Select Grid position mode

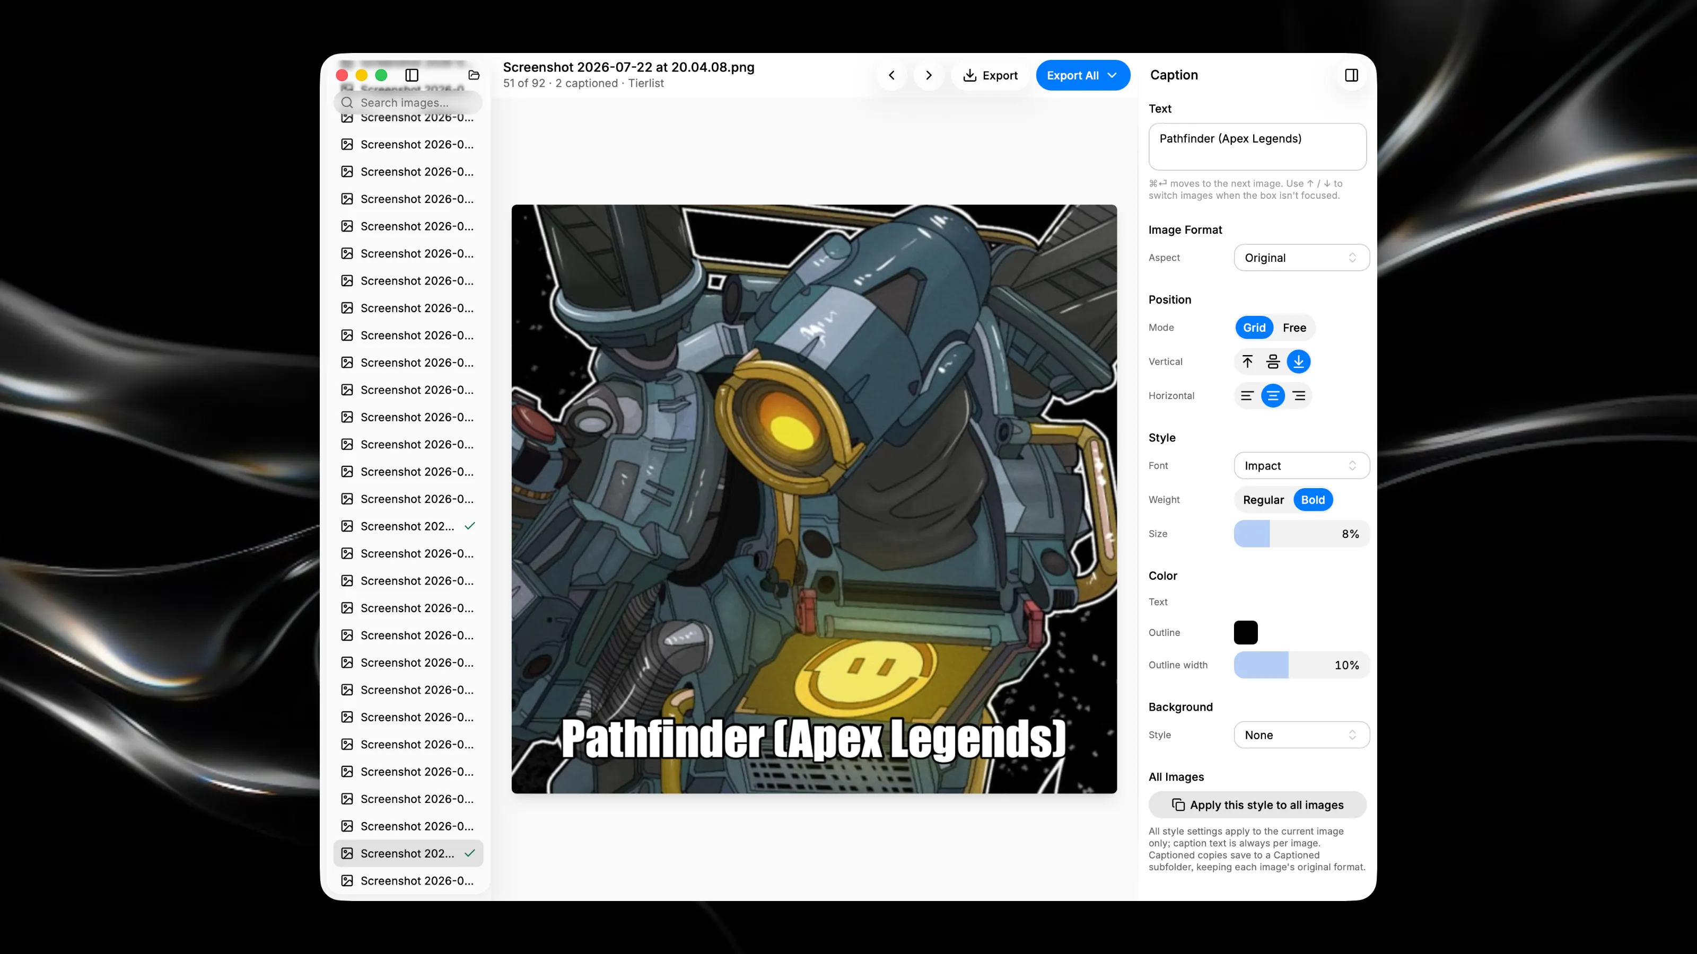pyautogui.click(x=1254, y=328)
